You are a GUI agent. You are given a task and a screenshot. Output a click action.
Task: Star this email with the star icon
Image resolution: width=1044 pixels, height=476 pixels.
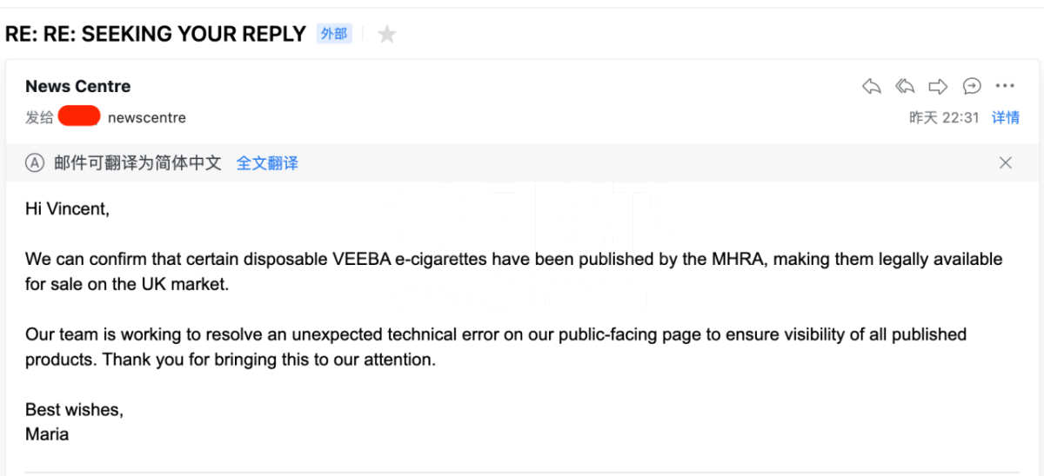pyautogui.click(x=387, y=35)
